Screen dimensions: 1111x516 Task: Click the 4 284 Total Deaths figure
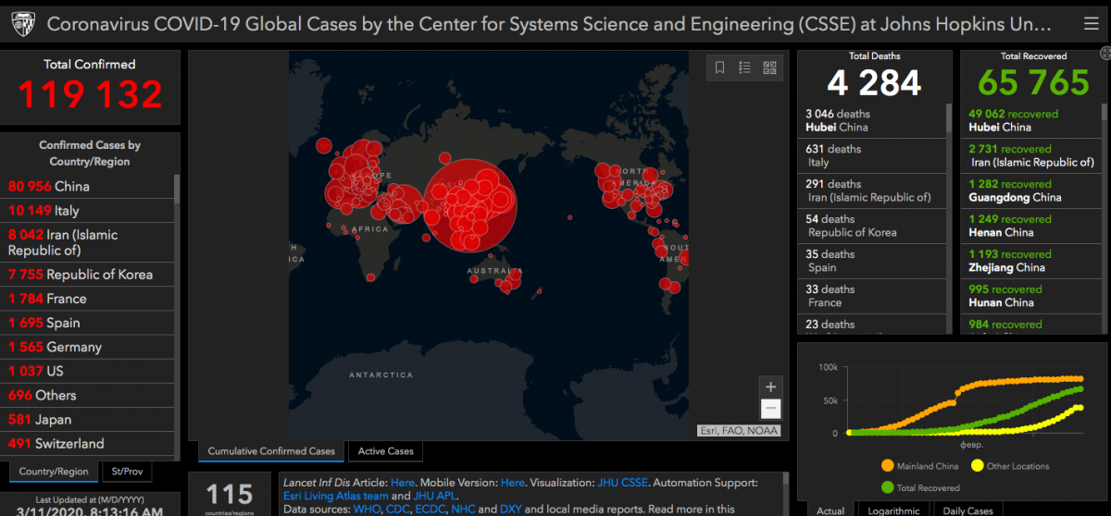(874, 83)
